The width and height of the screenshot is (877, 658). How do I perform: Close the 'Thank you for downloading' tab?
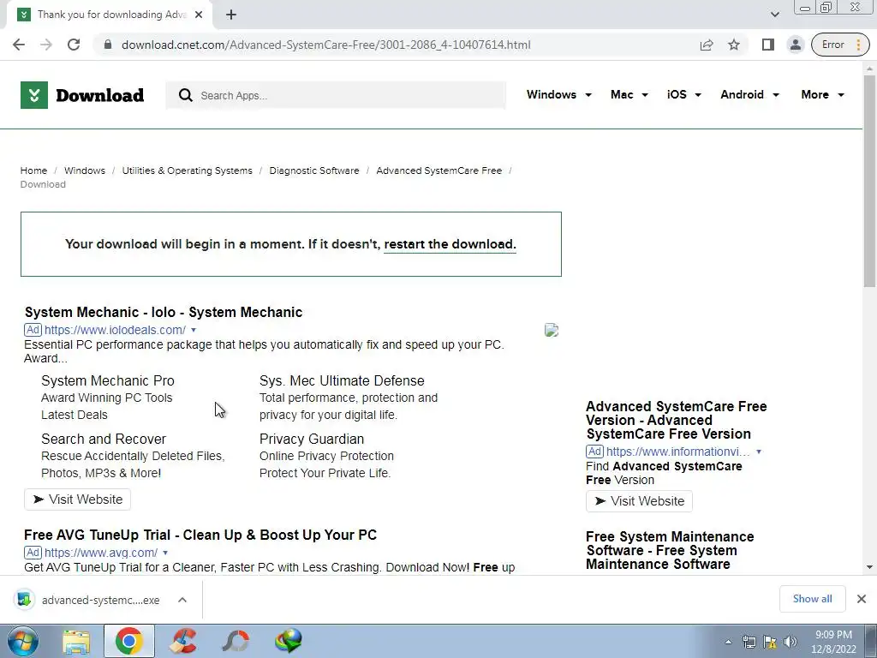point(199,15)
